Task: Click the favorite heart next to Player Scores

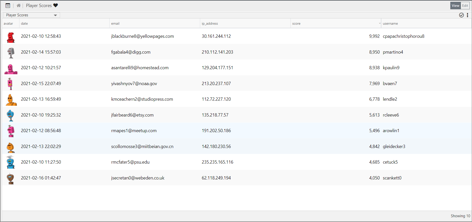Action: point(56,6)
